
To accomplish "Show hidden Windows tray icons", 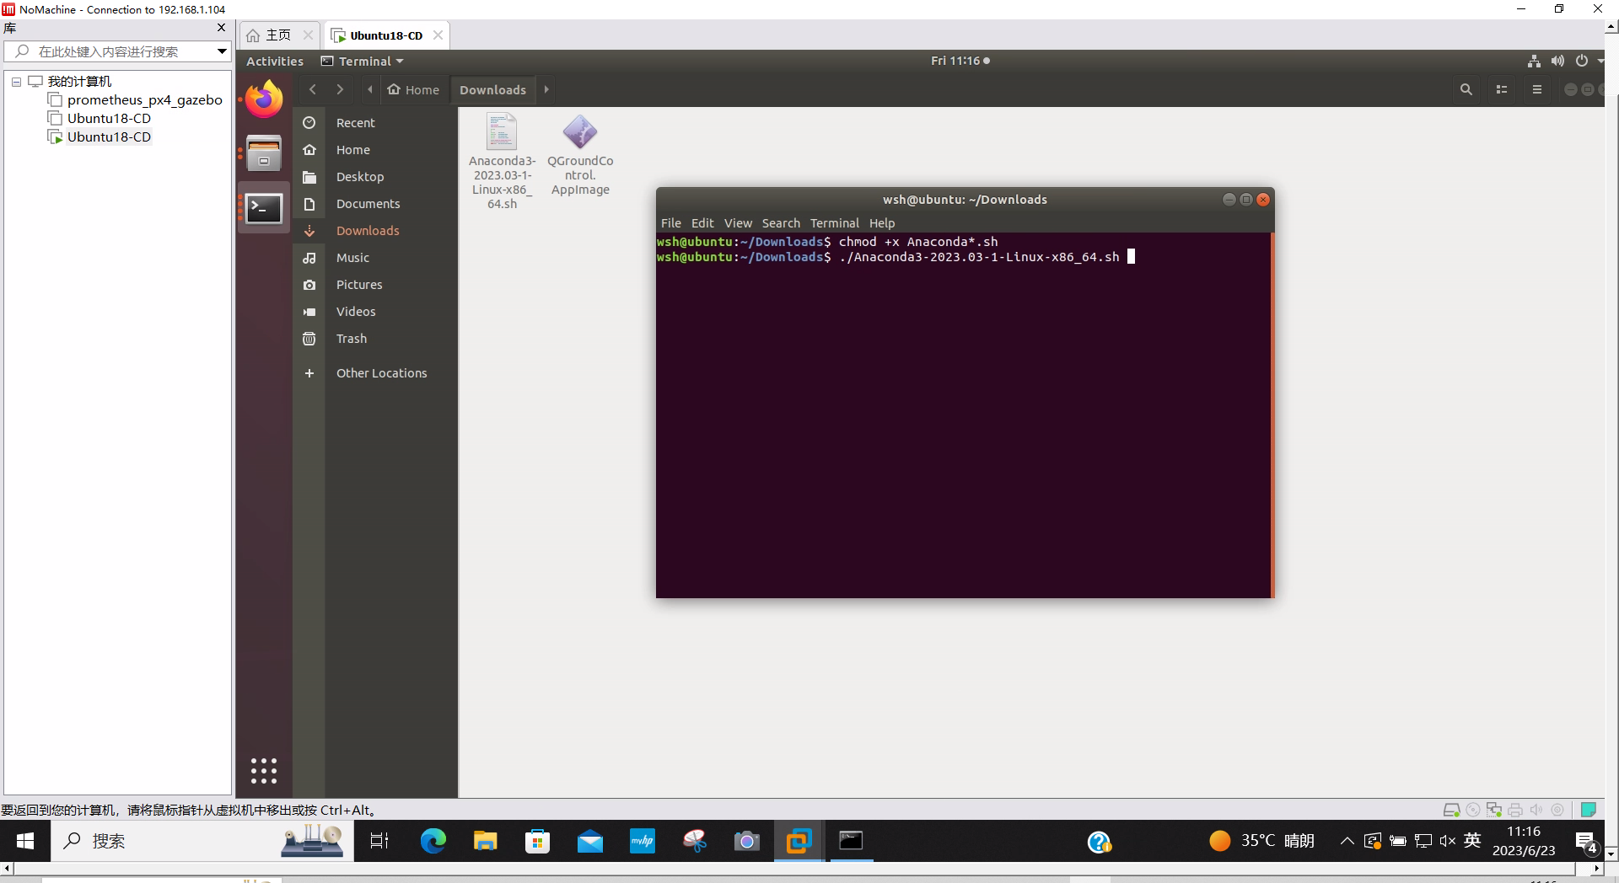I will (1347, 841).
